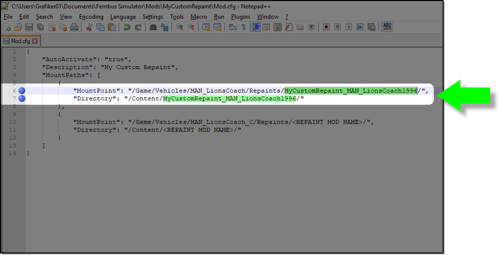Click highlighted MyCustomRepaint text on line 7

[x=229, y=99]
